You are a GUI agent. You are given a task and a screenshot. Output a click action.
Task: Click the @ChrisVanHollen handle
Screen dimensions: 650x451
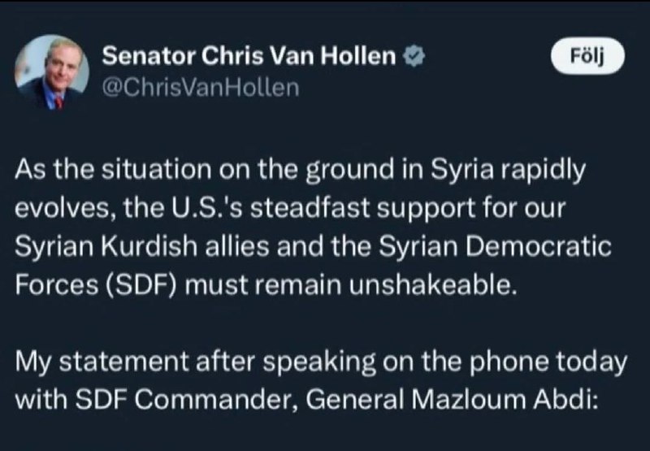click(200, 88)
